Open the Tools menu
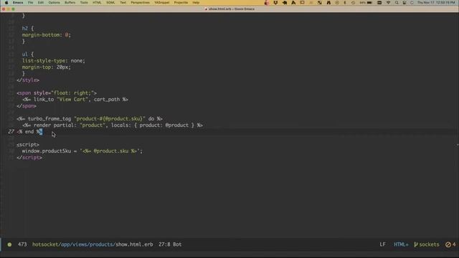 coord(84,3)
